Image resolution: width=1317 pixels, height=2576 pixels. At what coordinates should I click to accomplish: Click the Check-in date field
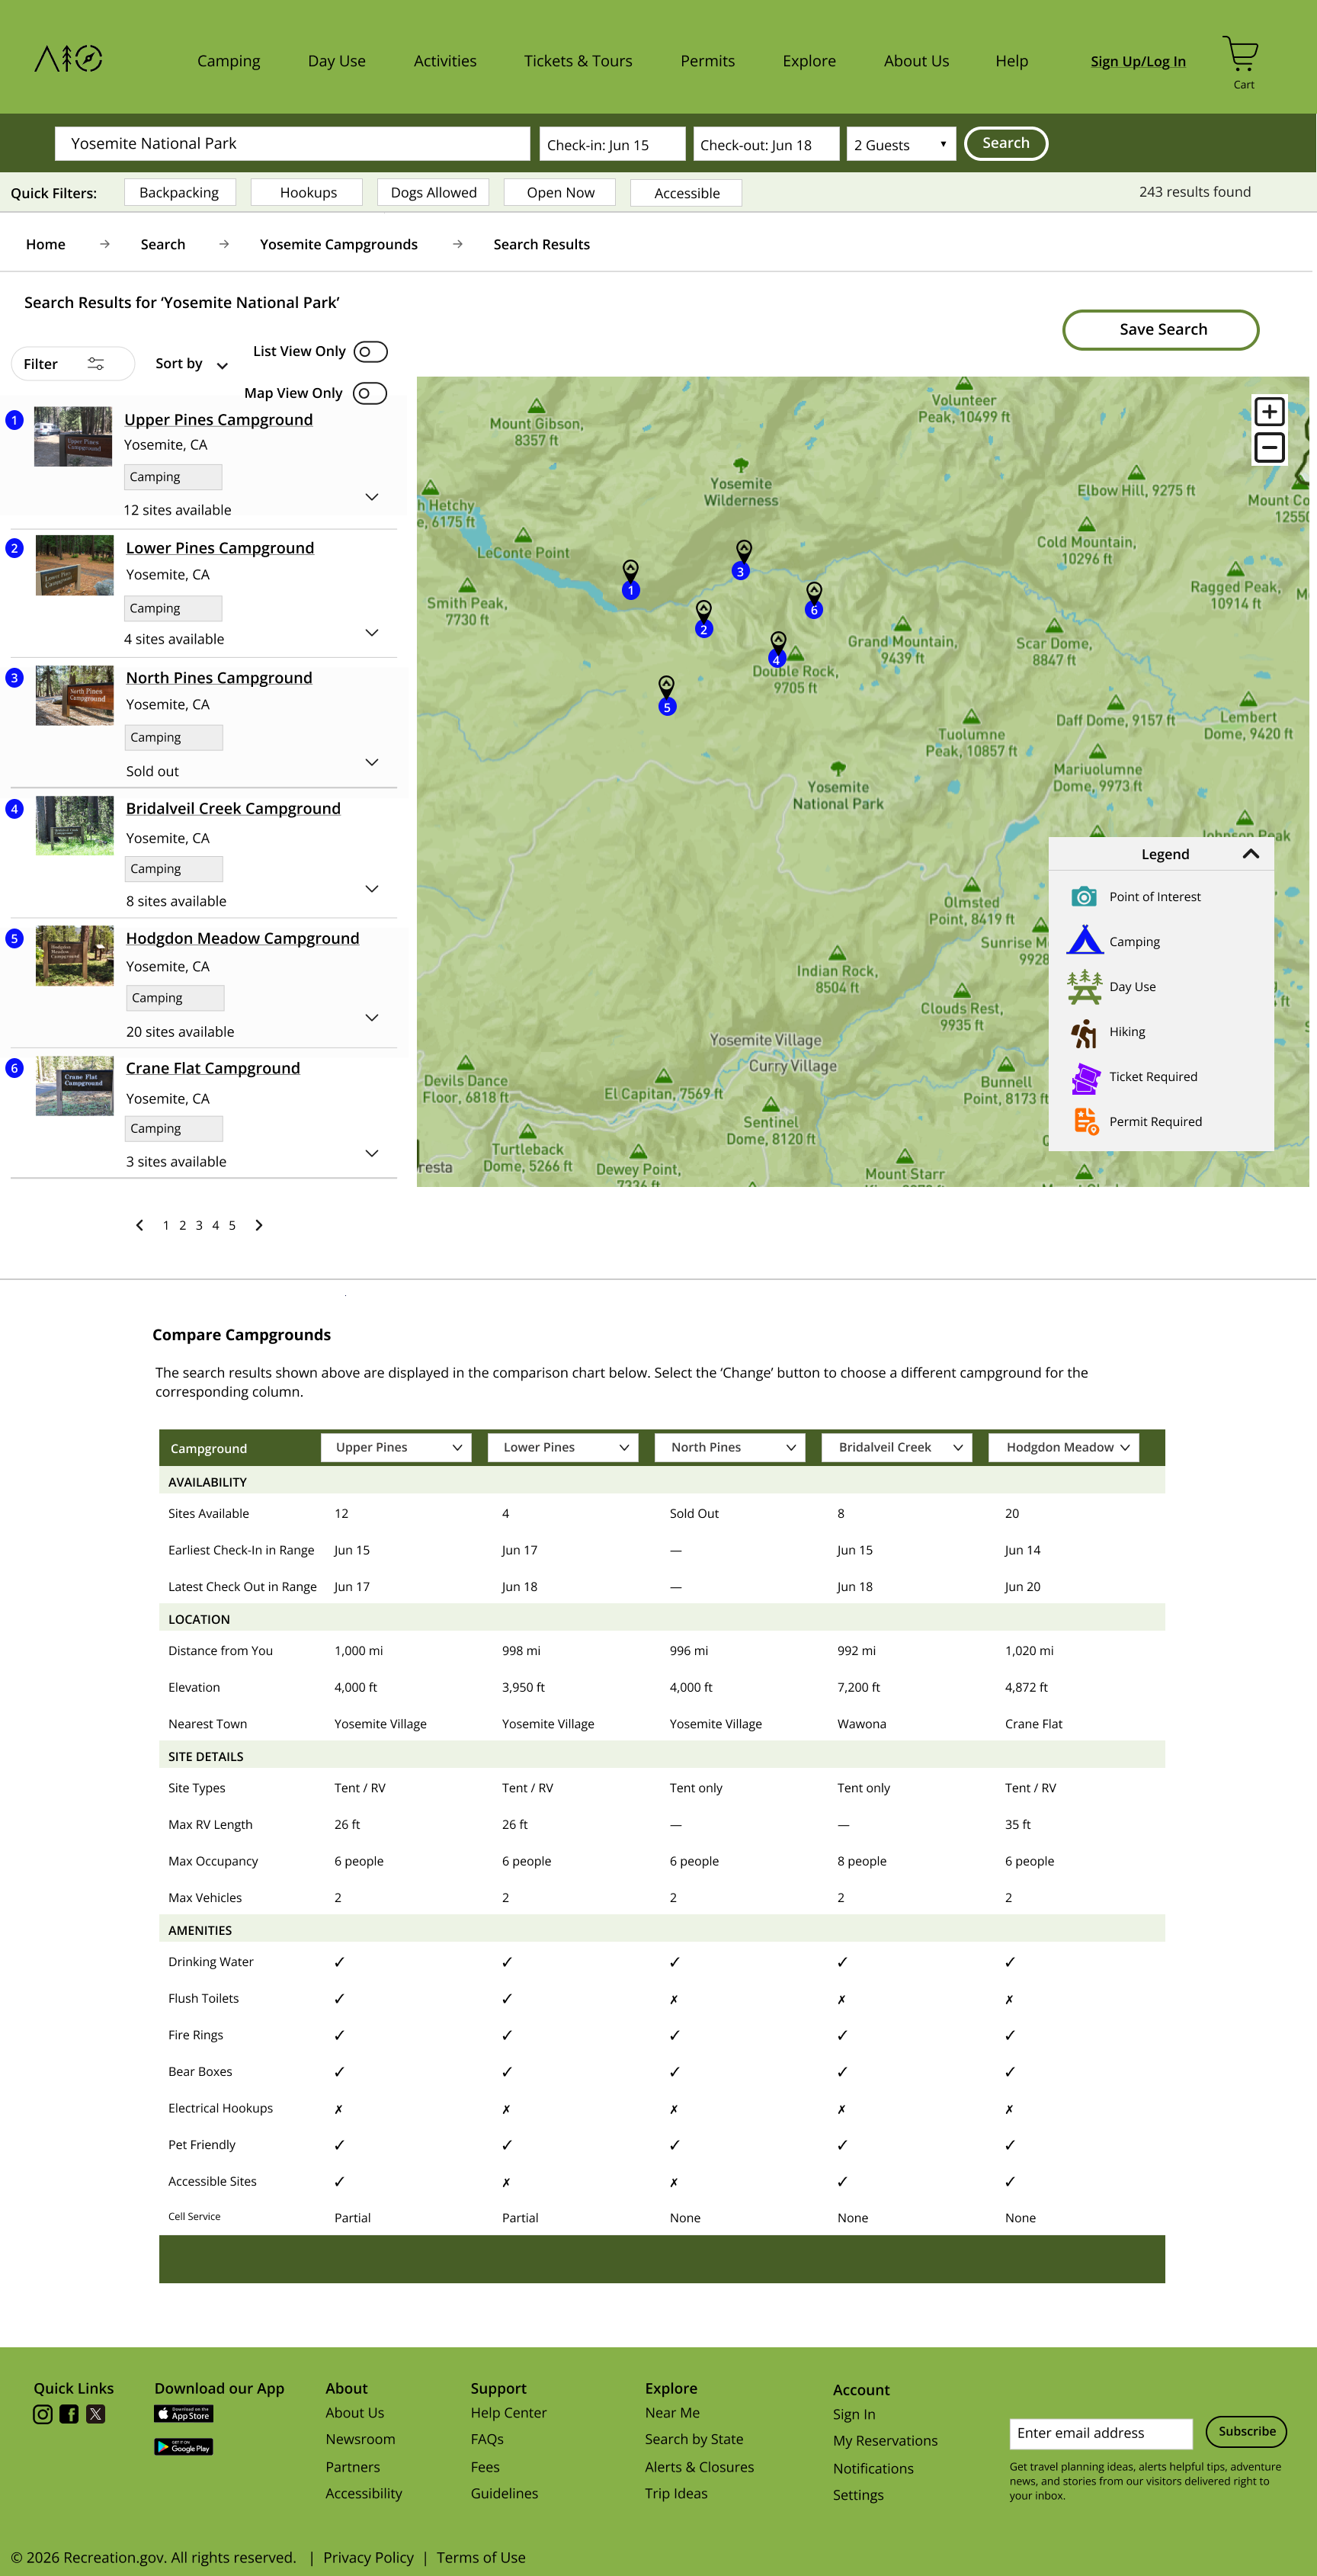612,144
